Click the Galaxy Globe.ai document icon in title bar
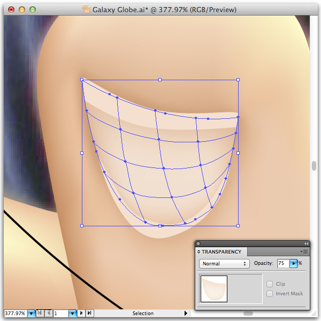 coord(86,10)
